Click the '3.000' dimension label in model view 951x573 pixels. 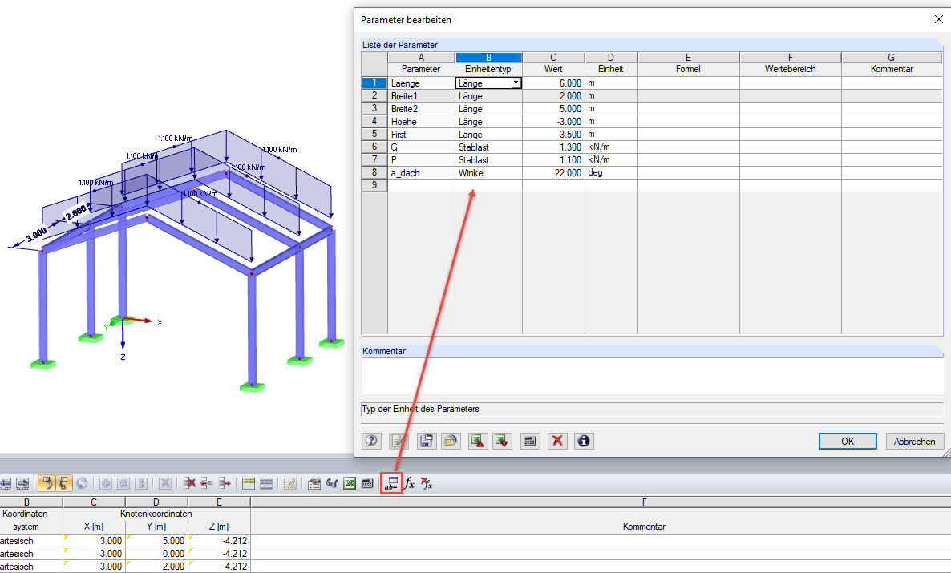coord(36,234)
